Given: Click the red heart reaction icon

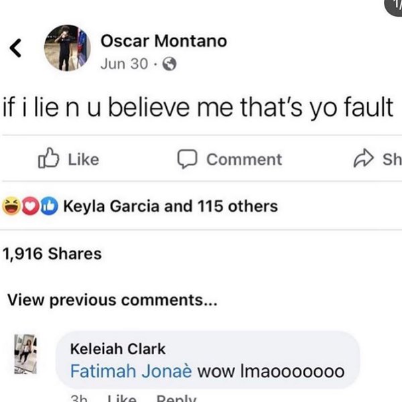Looking at the screenshot, I should 31,206.
